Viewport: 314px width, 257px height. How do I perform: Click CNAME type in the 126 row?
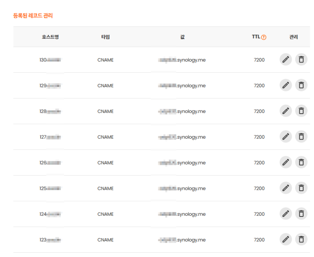coord(105,163)
